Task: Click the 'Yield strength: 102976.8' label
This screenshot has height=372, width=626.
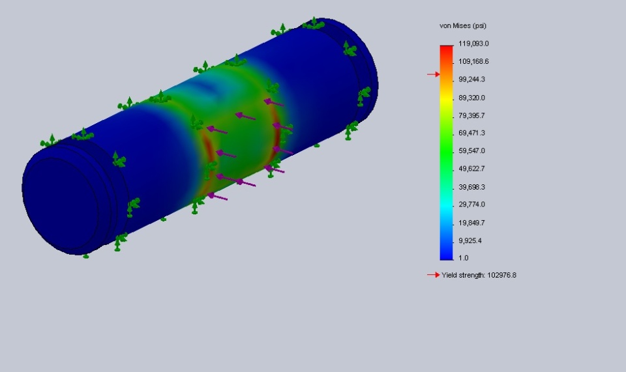Action: (x=479, y=275)
